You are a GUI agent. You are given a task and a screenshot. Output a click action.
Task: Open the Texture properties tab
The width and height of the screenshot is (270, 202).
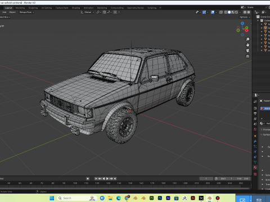(x=255, y=174)
